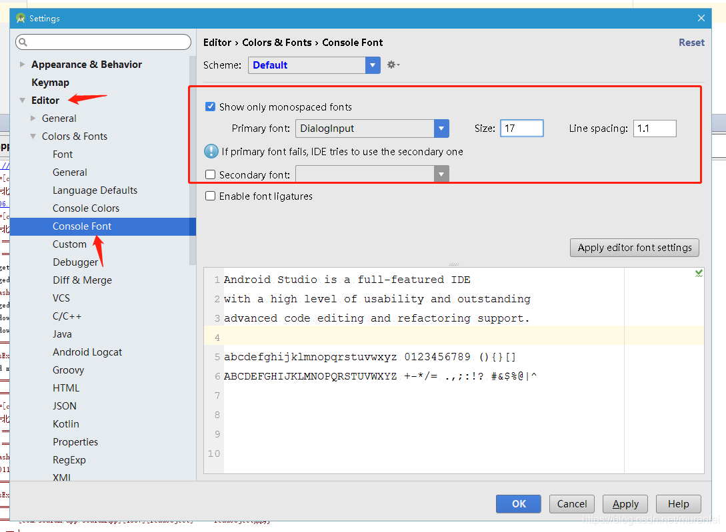Viewport: 726px width, 532px height.
Task: Collapse the Editor section arrow
Action: click(22, 101)
